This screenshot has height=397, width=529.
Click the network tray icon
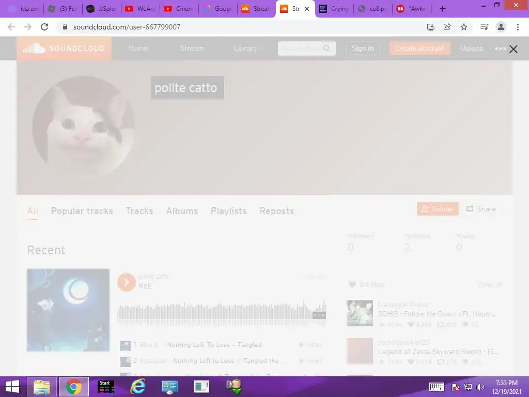coord(468,387)
